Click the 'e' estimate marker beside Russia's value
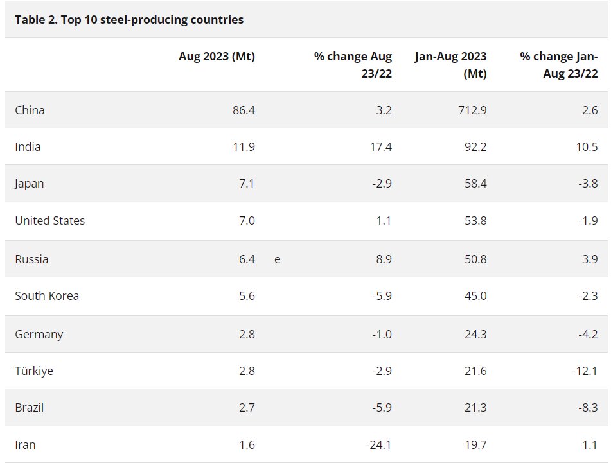This screenshot has height=463, width=611. [277, 259]
